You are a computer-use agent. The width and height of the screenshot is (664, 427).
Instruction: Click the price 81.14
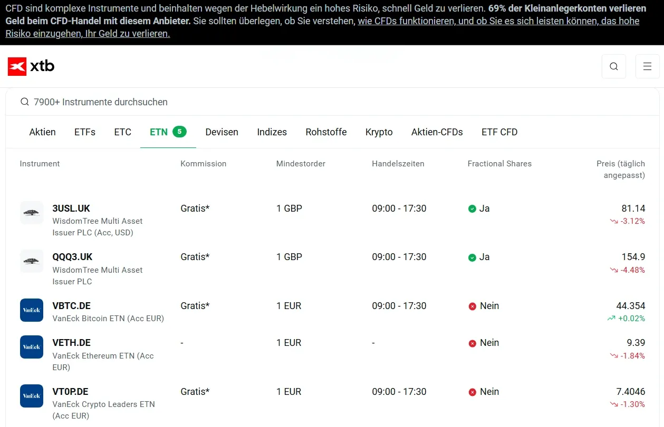[633, 208]
